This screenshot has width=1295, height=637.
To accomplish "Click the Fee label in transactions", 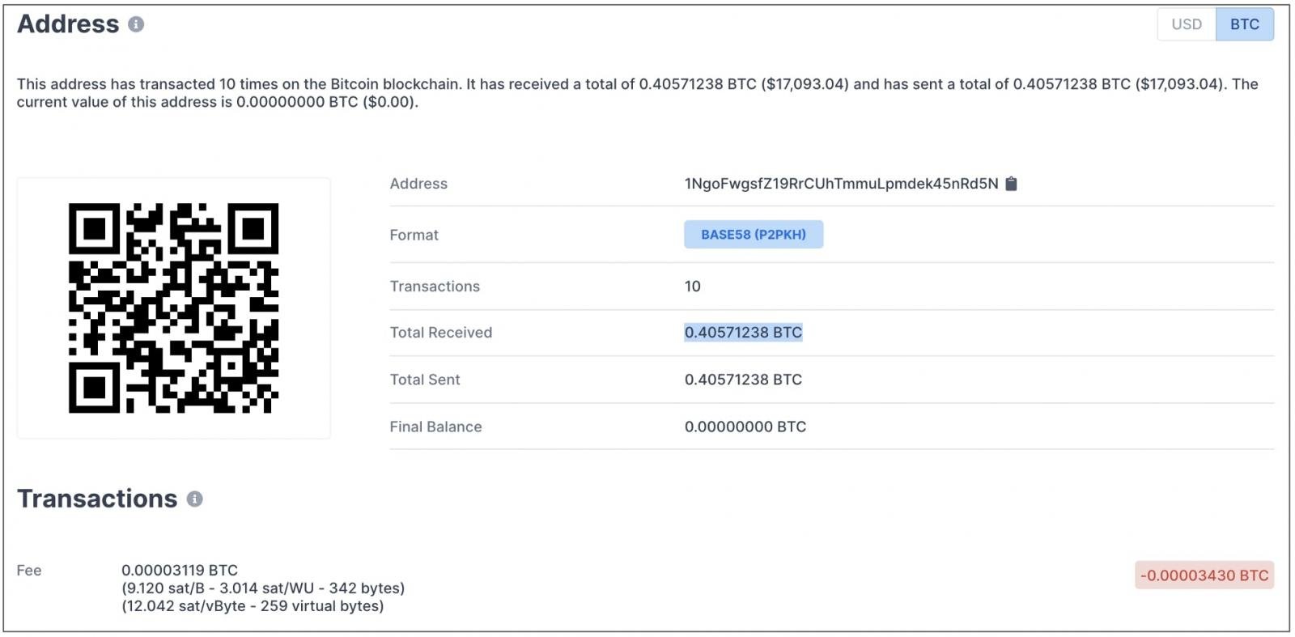I will (x=29, y=571).
